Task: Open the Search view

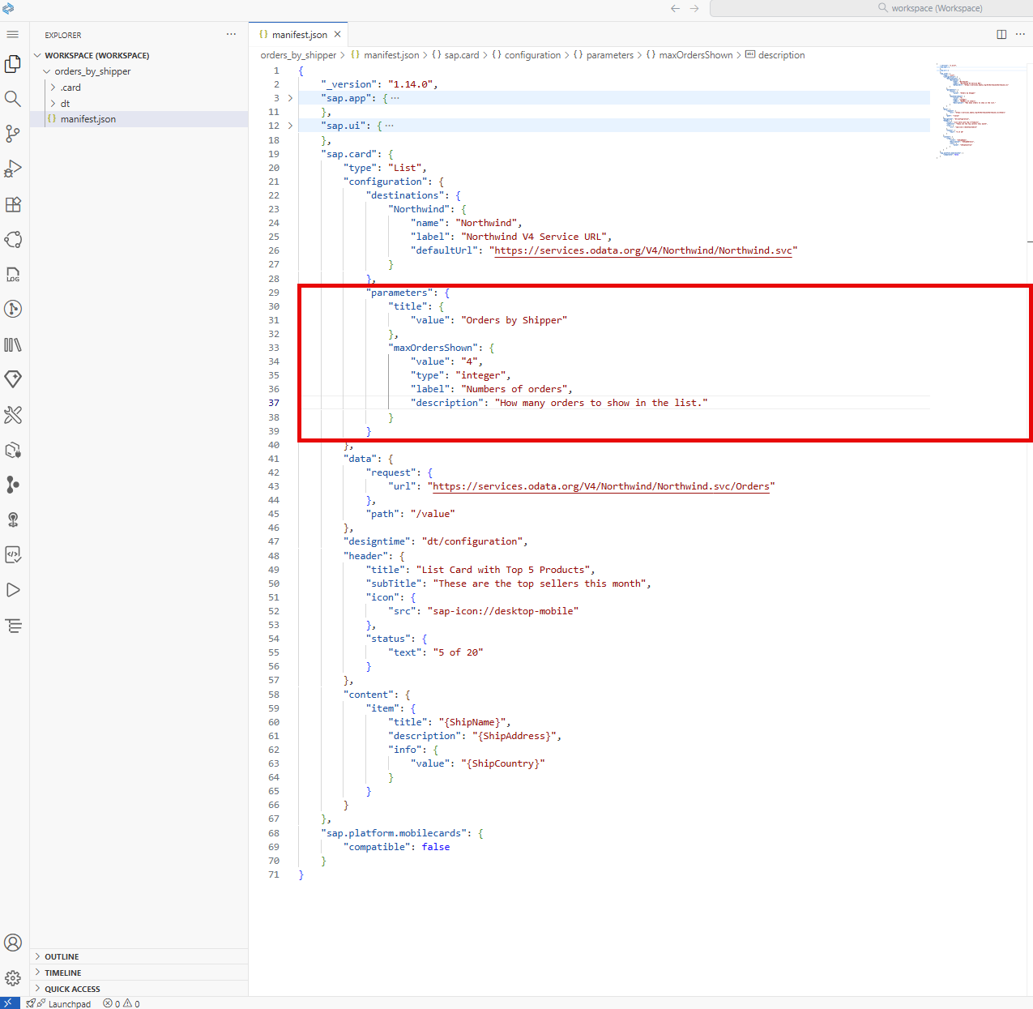Action: point(13,99)
